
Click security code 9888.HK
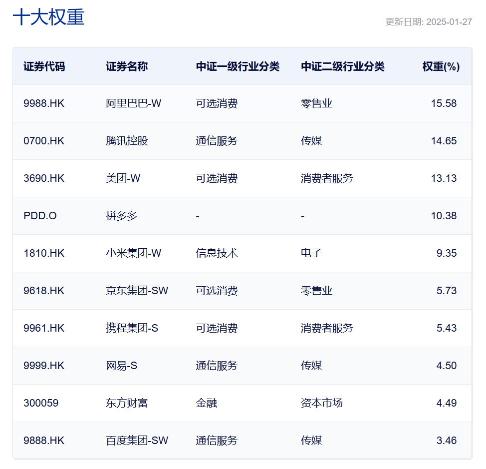click(44, 441)
